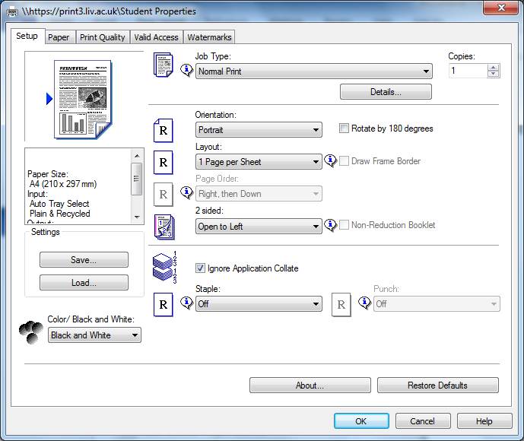Switch to the Print Quality tab

[102, 37]
